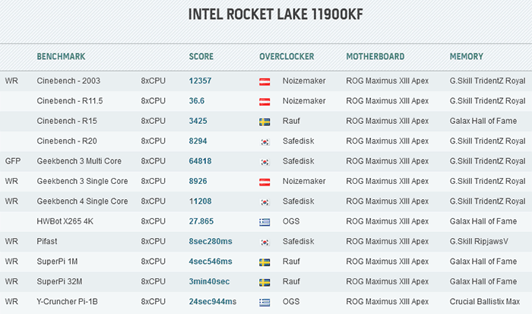Click the South Korea flag in the Cinebench R20 row
532x314 pixels.
[x=264, y=142]
